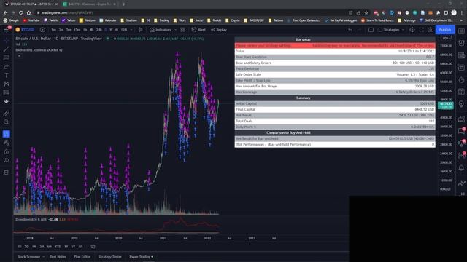Screen dimensions: 467x262
Task: Select the text annotation tool
Action: point(7,76)
